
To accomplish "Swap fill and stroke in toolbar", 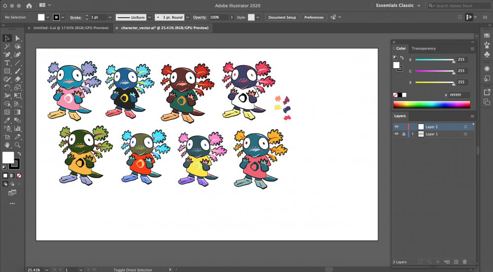I will (x=19, y=154).
